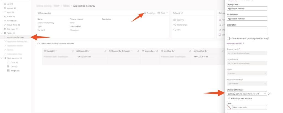Click the Keys icon in Schema
The image size is (283, 113).
pyautogui.click(x=174, y=30)
